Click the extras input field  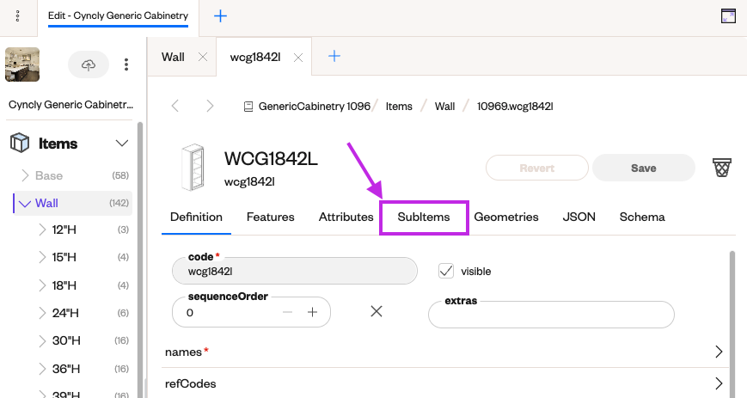(x=551, y=315)
